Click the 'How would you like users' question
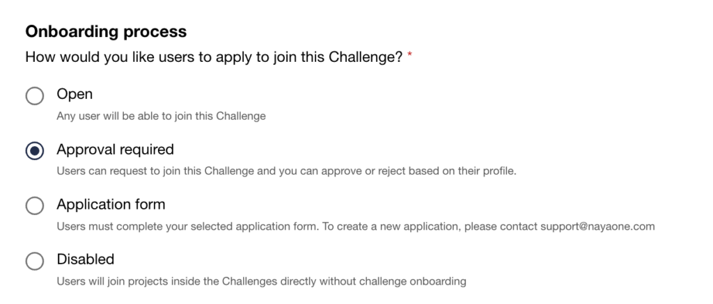Image resolution: width=713 pixels, height=304 pixels. (x=214, y=57)
